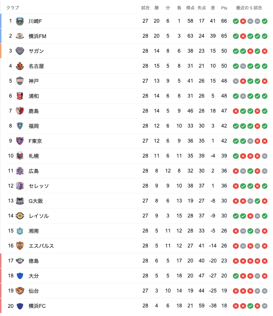Image resolution: width=273 pixels, height=316 pixels.
Task: Click the 横浜FC dark shield icon
Action: (20, 306)
